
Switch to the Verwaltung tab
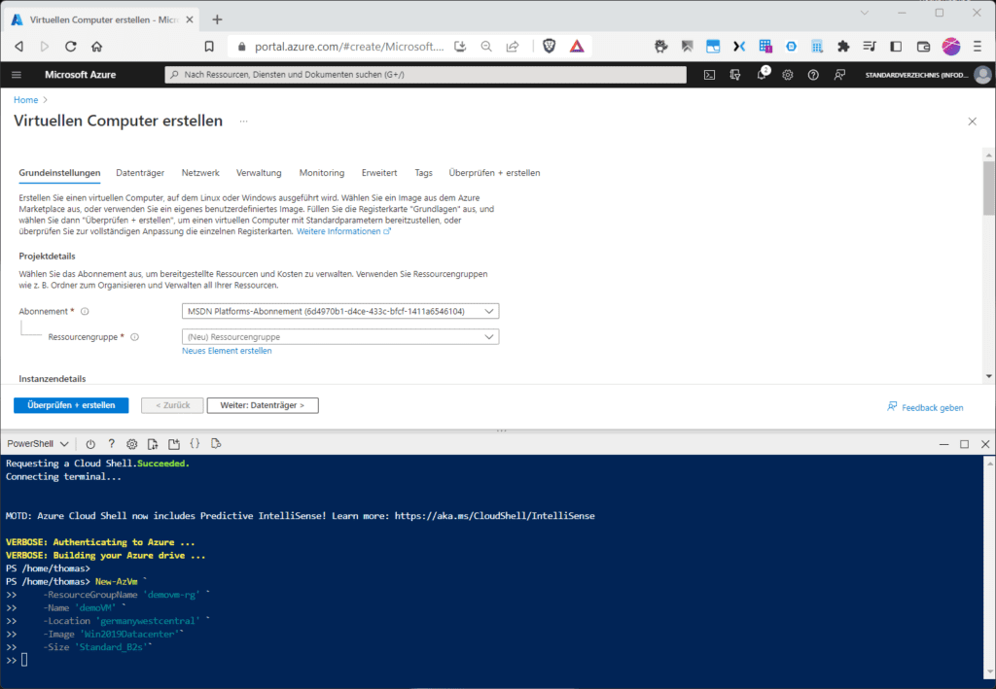[x=259, y=173]
